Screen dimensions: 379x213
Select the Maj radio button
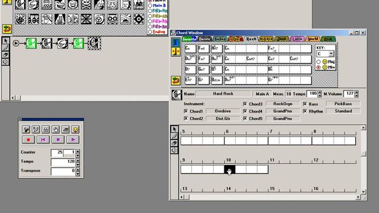319,62
